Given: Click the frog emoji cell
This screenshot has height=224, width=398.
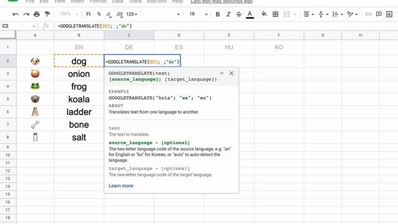Looking at the screenshot, I should [x=35, y=86].
